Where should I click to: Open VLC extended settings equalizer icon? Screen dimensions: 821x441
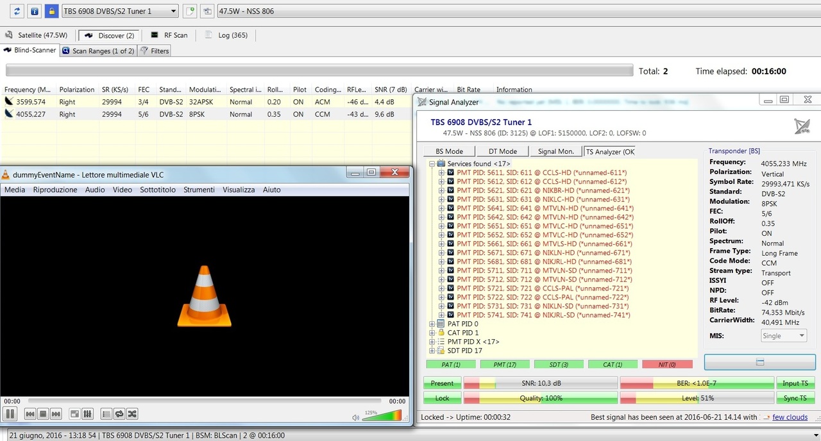tap(88, 414)
